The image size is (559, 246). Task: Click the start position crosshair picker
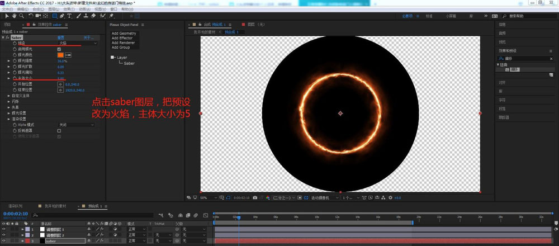point(60,84)
